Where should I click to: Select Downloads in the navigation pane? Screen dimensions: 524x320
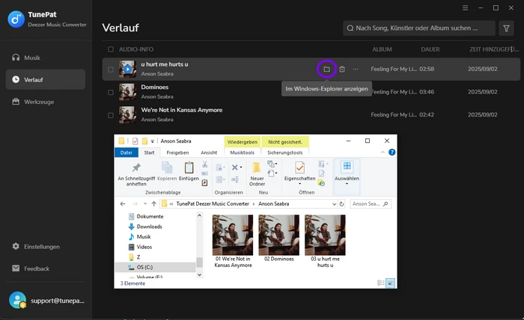click(145, 227)
